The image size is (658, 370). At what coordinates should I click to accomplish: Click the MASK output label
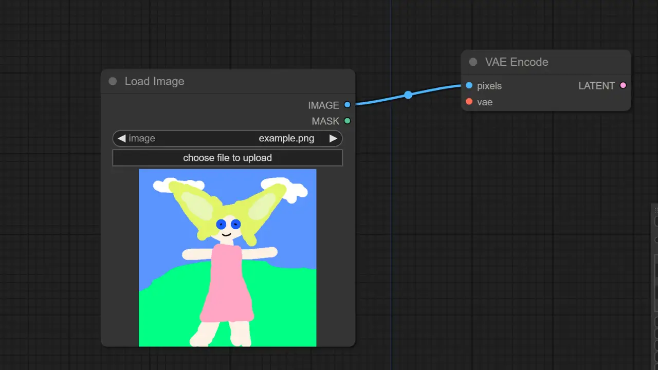pos(325,121)
